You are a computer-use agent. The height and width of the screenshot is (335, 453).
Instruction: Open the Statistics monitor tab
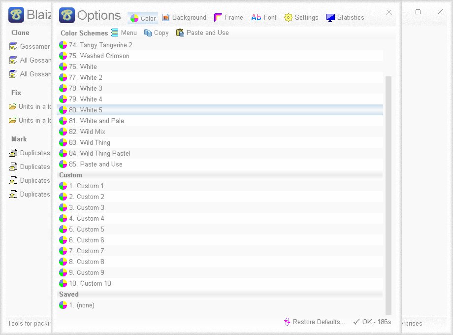tap(330, 18)
